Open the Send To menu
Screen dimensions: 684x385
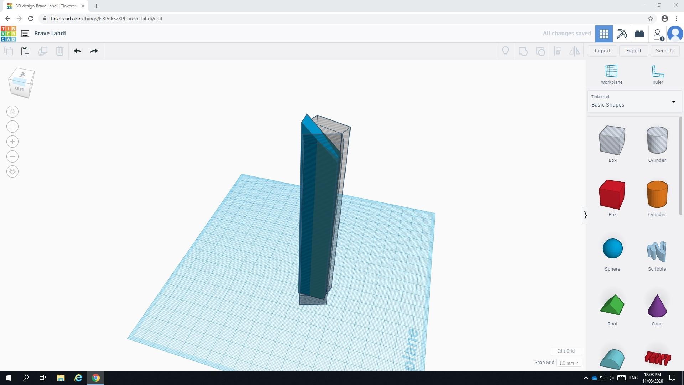tap(665, 51)
